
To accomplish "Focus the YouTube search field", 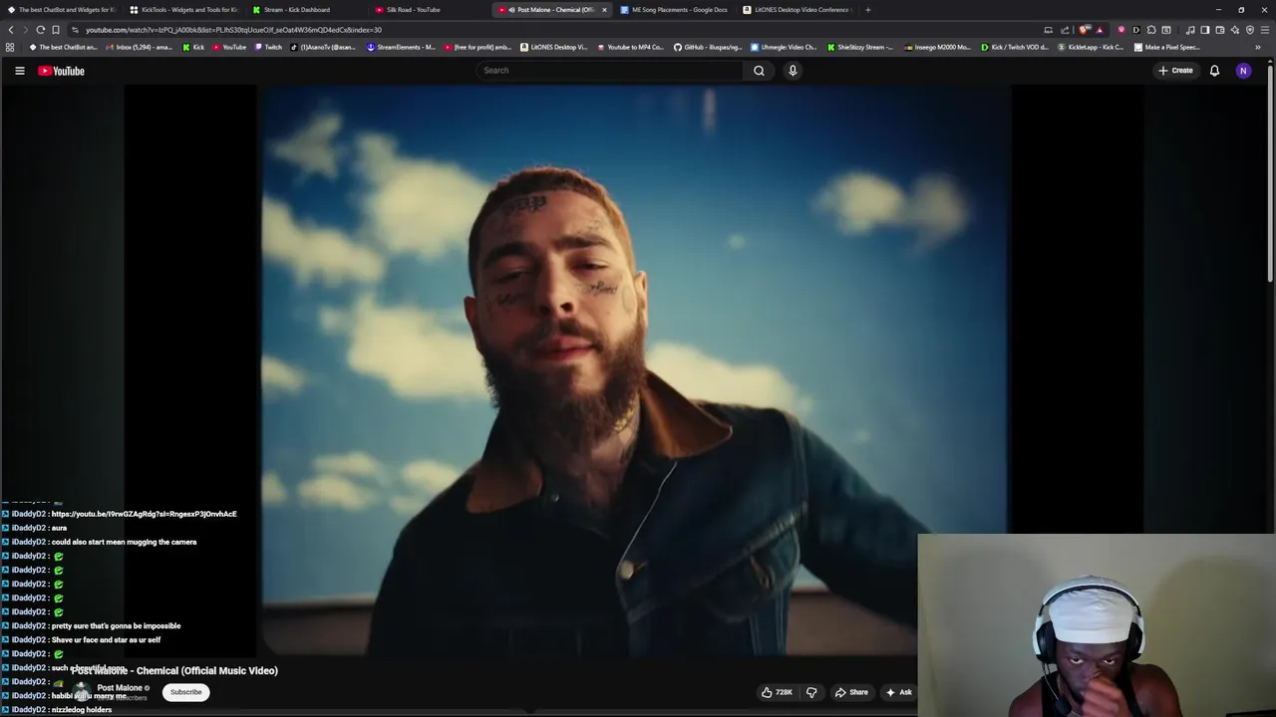I will (x=610, y=71).
